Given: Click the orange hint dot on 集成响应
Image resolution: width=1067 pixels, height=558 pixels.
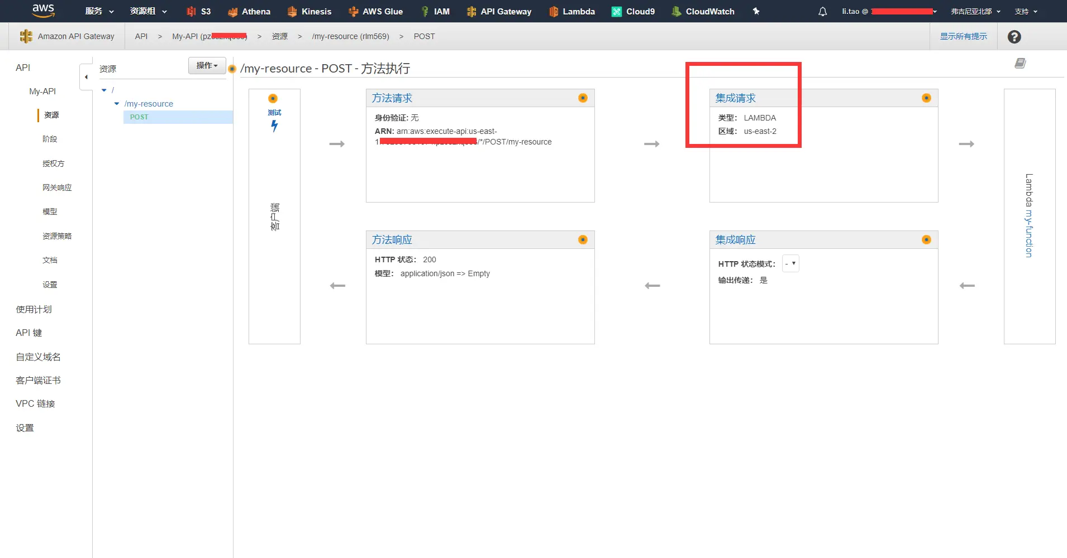Looking at the screenshot, I should click(x=926, y=239).
